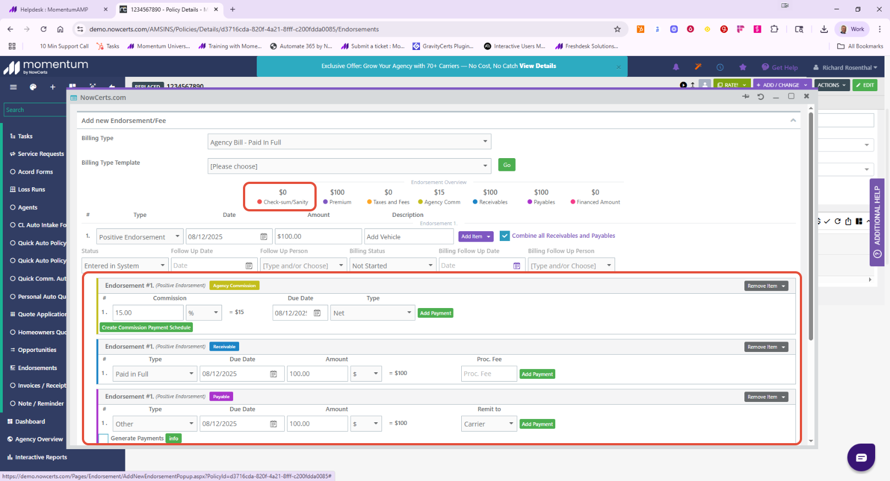Click the purple favorites star icon
The width and height of the screenshot is (890, 481).
coord(743,67)
